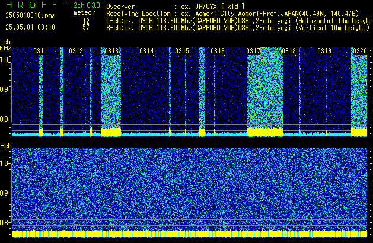
Task: Click the narrow Lch echo under 0311
Action: [40, 91]
